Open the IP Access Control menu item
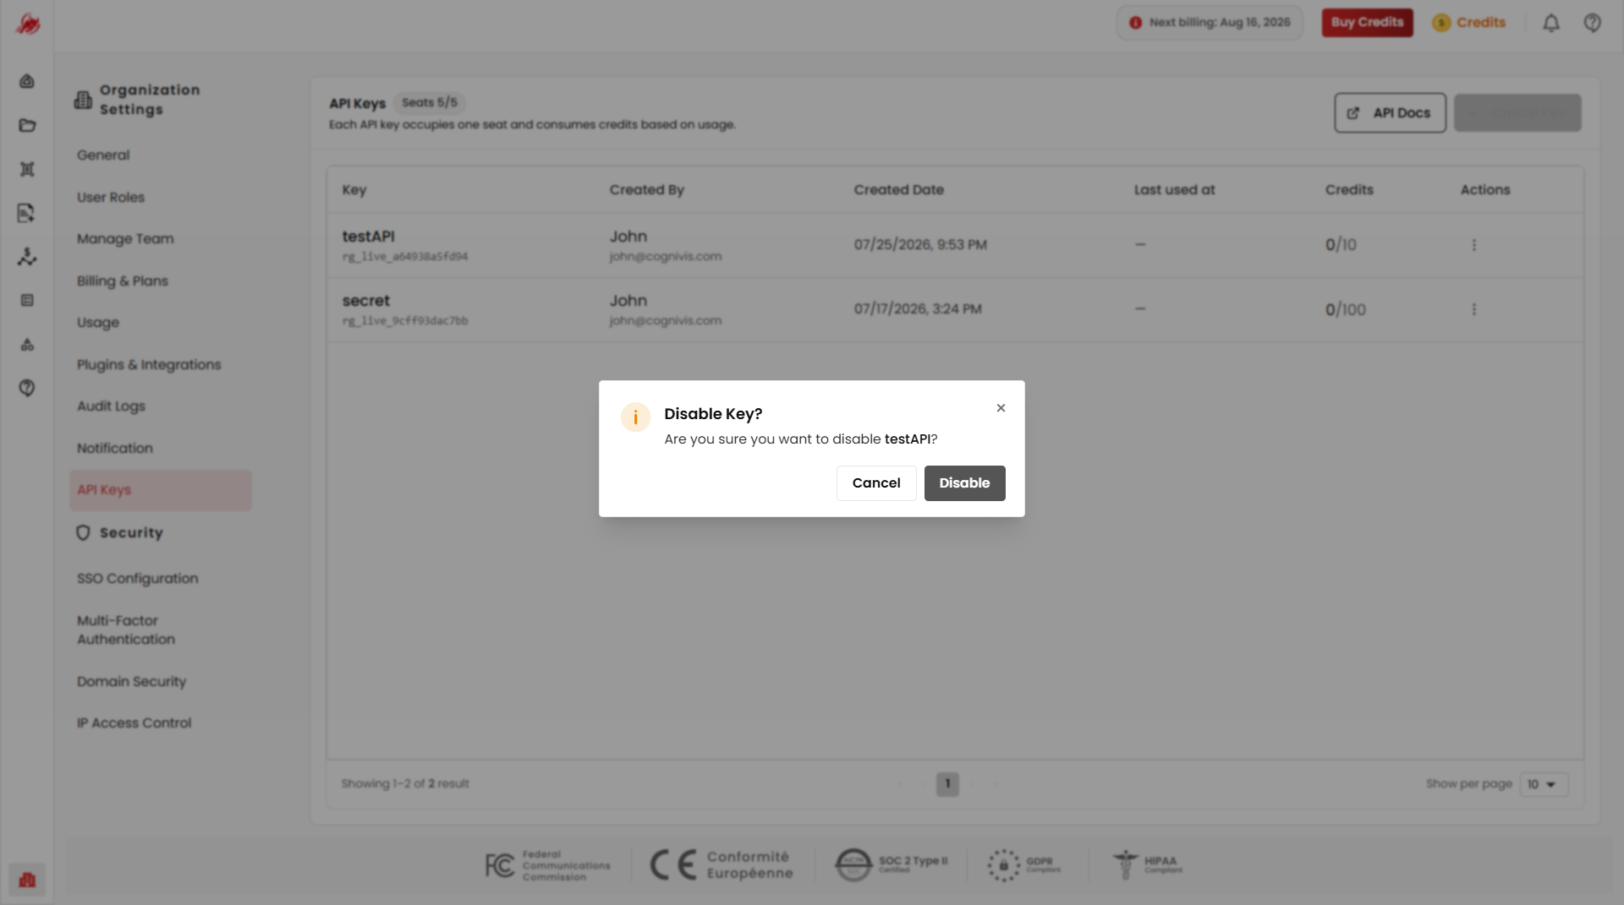 pyautogui.click(x=134, y=723)
